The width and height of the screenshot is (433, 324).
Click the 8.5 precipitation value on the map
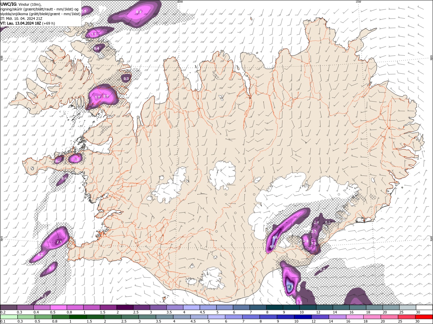[x=290, y=287]
